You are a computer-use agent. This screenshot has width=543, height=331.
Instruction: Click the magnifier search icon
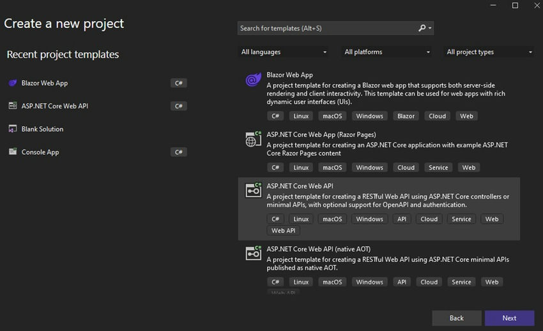pos(422,28)
